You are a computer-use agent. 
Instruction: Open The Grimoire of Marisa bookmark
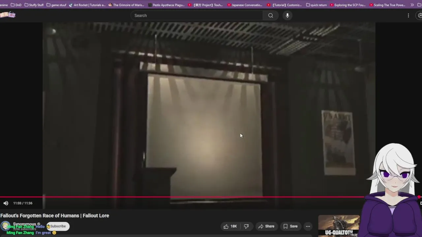126,5
